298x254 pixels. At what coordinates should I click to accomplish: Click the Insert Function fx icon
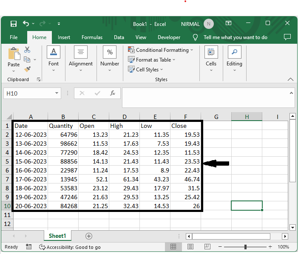point(113,93)
